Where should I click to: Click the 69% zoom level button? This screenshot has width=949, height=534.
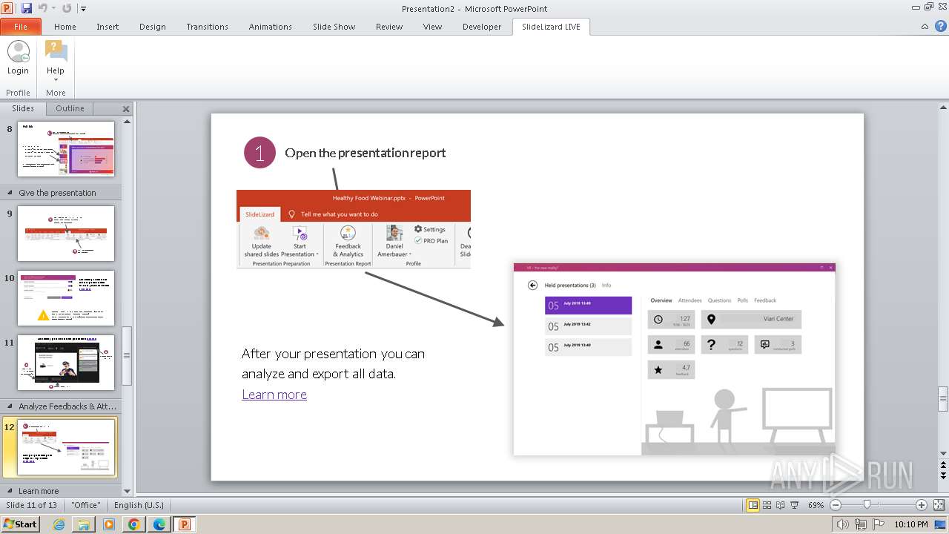tap(816, 505)
